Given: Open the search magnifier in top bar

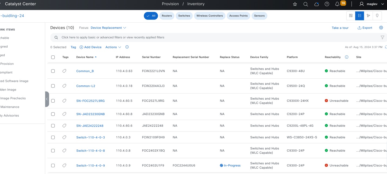Looking at the screenshot, I should [x=306, y=4].
